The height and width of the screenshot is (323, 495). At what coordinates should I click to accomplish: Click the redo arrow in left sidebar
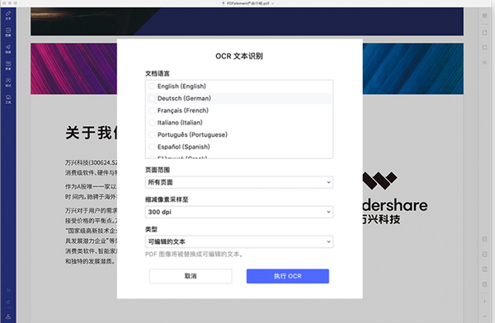pos(8,302)
